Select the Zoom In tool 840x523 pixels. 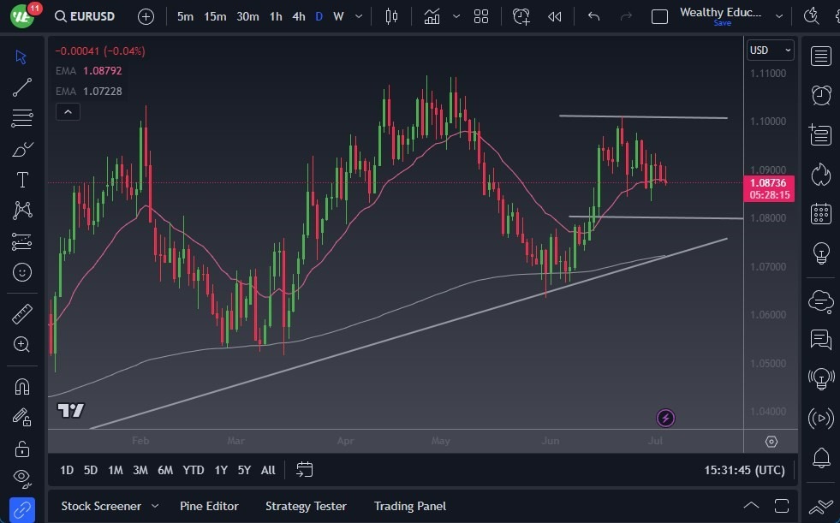click(22, 344)
